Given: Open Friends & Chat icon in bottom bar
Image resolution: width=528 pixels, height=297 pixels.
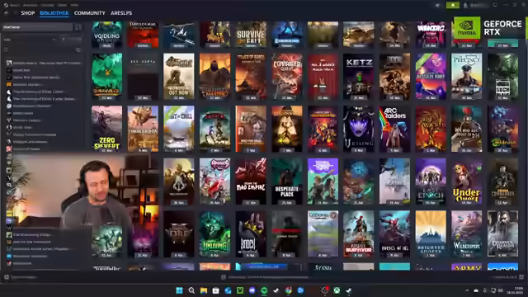Looking at the screenshot, I should coord(521,277).
